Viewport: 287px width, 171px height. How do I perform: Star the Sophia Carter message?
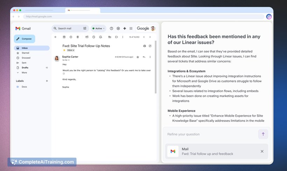click(138, 57)
